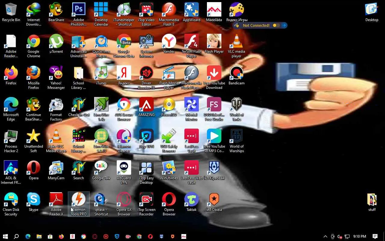
Task: Select the Internet Download Manager desktop icon
Action: point(34,14)
